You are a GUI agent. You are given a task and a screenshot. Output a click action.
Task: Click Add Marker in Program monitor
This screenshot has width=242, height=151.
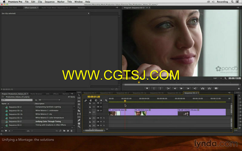pos(147,88)
